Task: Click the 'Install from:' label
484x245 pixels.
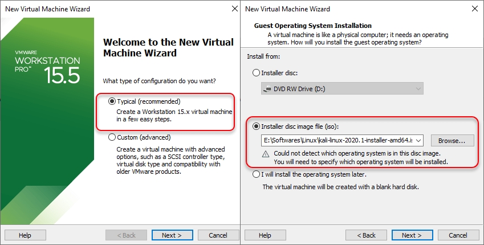Action: pos(263,56)
